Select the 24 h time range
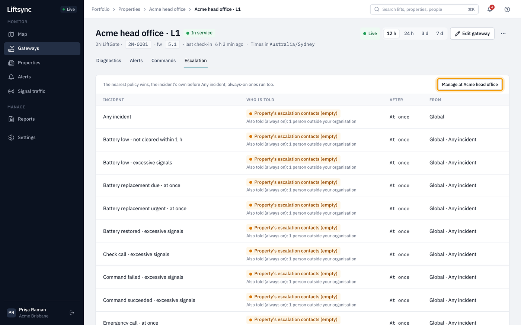 pyautogui.click(x=409, y=33)
